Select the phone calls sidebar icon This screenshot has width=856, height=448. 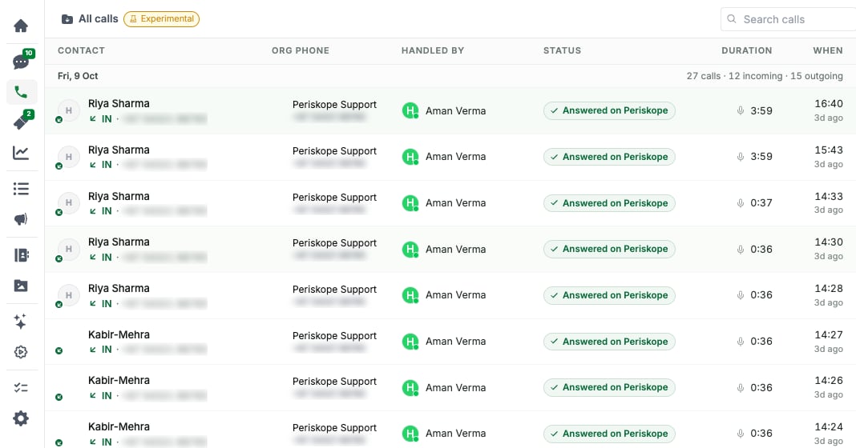click(22, 92)
